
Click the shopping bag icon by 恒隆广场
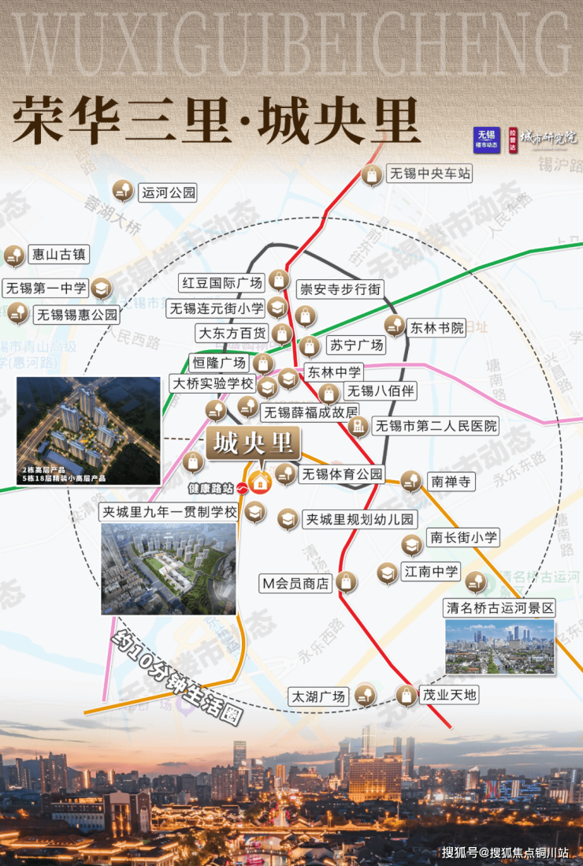[263, 364]
